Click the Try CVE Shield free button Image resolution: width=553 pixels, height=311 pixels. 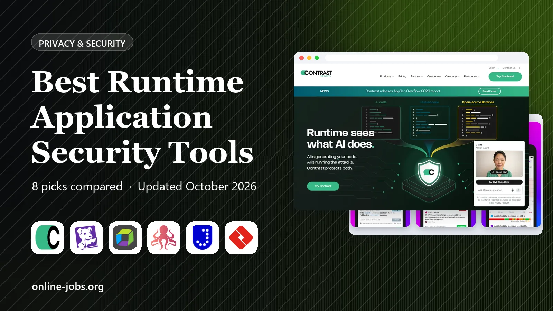coord(499,182)
